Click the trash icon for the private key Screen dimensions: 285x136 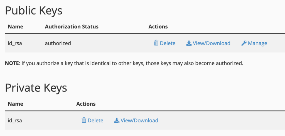(x=84, y=120)
